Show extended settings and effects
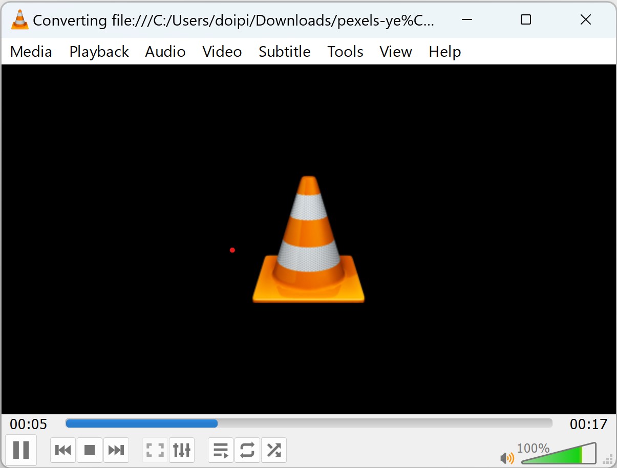The image size is (617, 468). click(x=182, y=450)
